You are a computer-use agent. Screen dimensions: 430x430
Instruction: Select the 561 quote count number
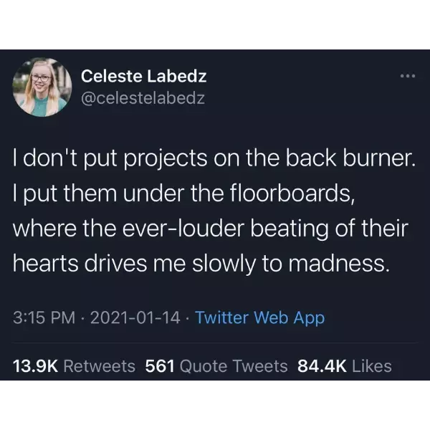point(160,366)
